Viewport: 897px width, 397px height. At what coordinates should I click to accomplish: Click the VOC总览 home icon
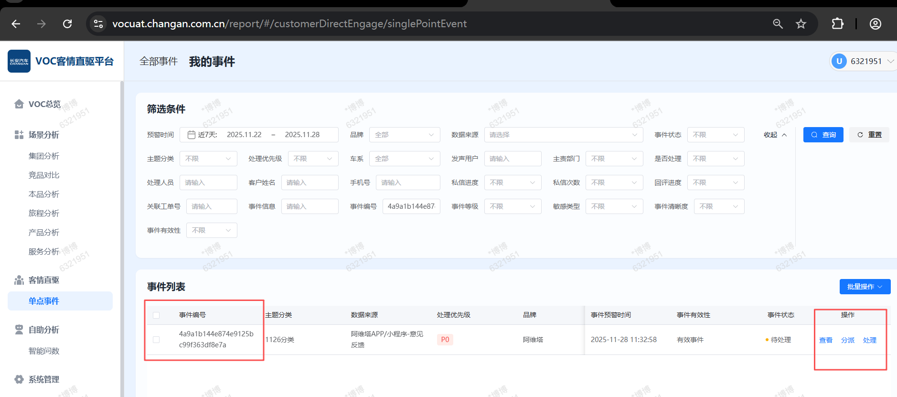[x=19, y=104]
